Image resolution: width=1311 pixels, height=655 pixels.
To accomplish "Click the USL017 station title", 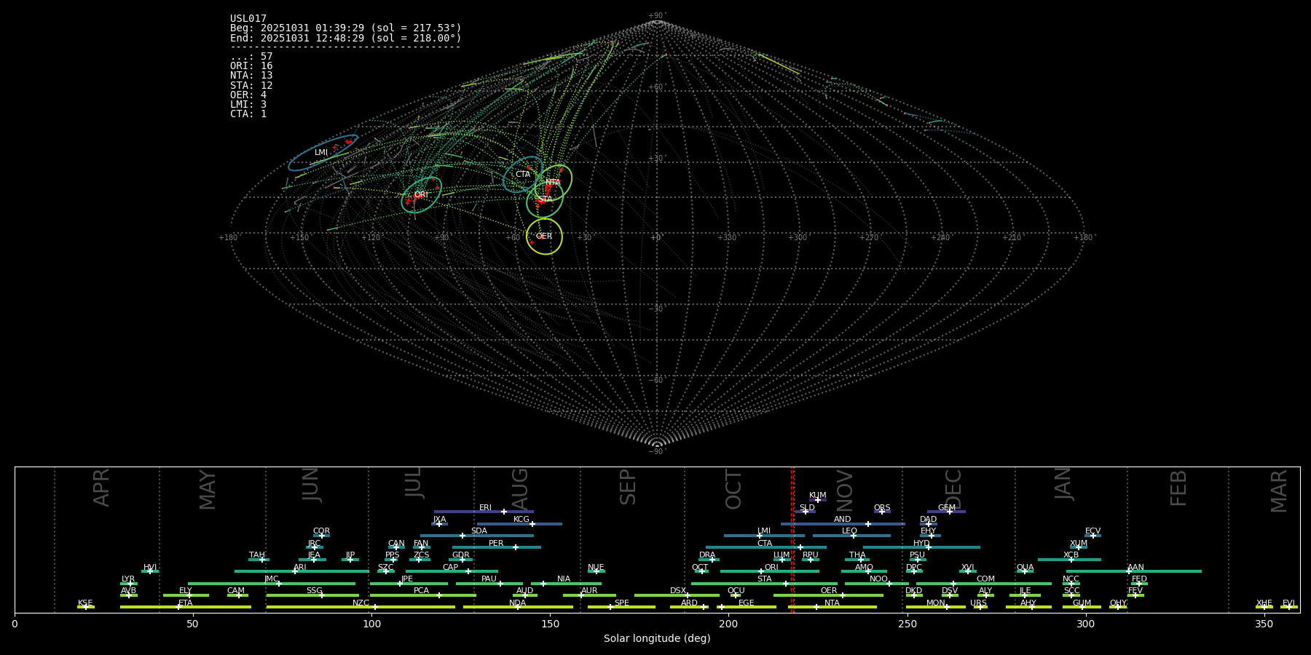I will pyautogui.click(x=248, y=19).
